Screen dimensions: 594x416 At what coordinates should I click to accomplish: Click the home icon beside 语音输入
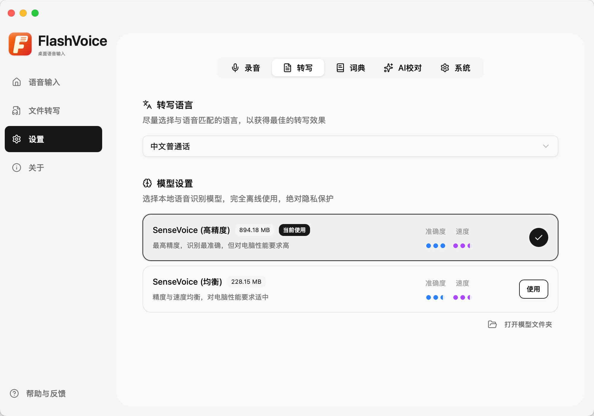click(x=17, y=82)
